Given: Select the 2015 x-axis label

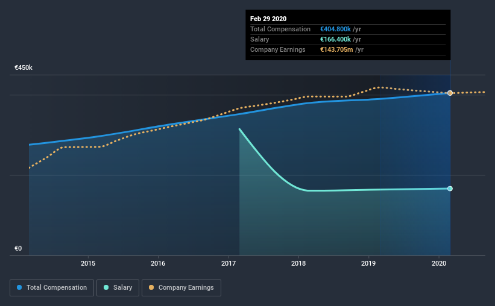Looking at the screenshot, I should 88,263.
